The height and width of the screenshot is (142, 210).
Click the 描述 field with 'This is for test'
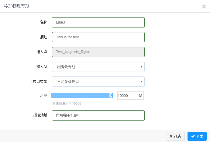click(x=98, y=37)
